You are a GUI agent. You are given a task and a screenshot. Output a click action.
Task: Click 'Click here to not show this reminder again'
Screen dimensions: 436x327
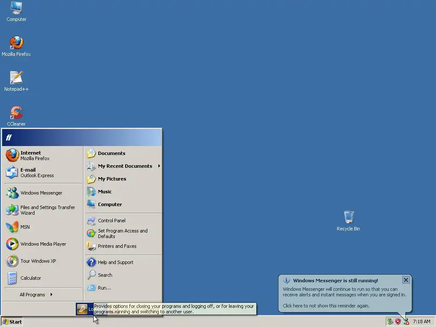coord(326,306)
